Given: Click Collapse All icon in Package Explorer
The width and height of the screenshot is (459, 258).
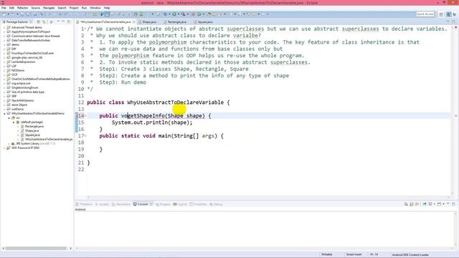Looking at the screenshot, I should [x=39, y=22].
